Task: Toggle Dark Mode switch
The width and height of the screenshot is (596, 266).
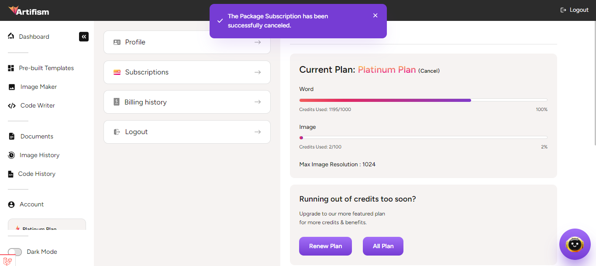Action: coord(15,252)
